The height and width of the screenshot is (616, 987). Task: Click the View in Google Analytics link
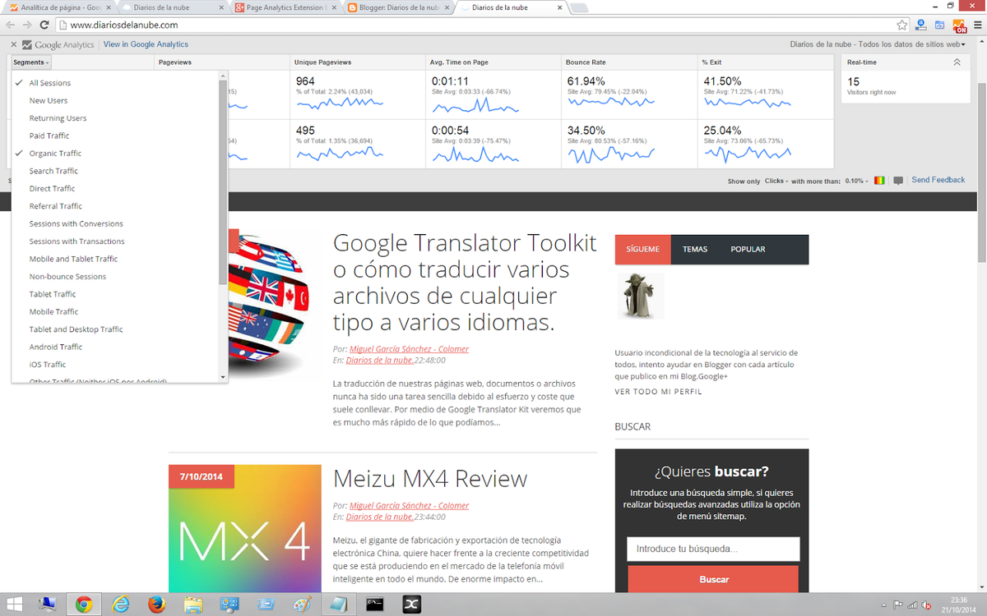tap(146, 44)
